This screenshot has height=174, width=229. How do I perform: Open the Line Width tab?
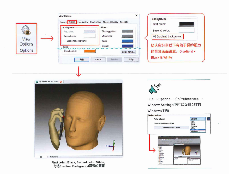pos(82,22)
